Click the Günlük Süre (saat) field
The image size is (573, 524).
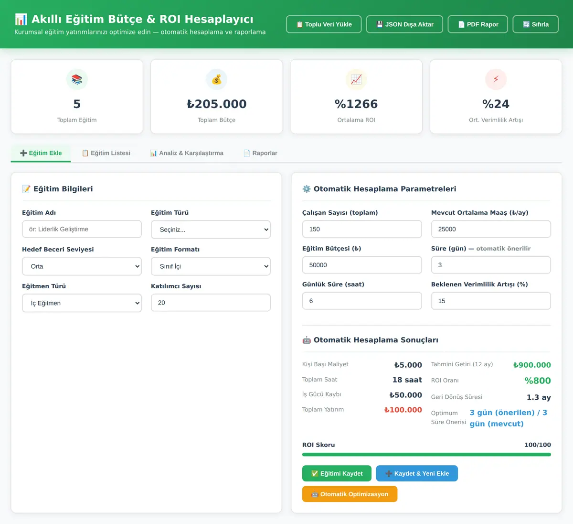tap(362, 301)
